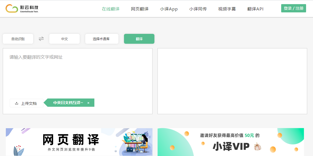Image resolution: width=313 pixels, height=156 pixels.
Task: Click the green 翻译 button
Action: [x=139, y=39]
